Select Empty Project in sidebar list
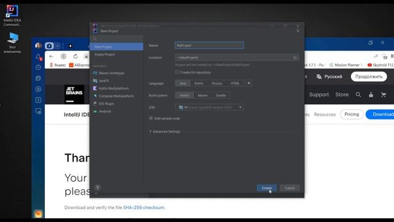Image resolution: width=394 pixels, height=222 pixels. coord(116,54)
